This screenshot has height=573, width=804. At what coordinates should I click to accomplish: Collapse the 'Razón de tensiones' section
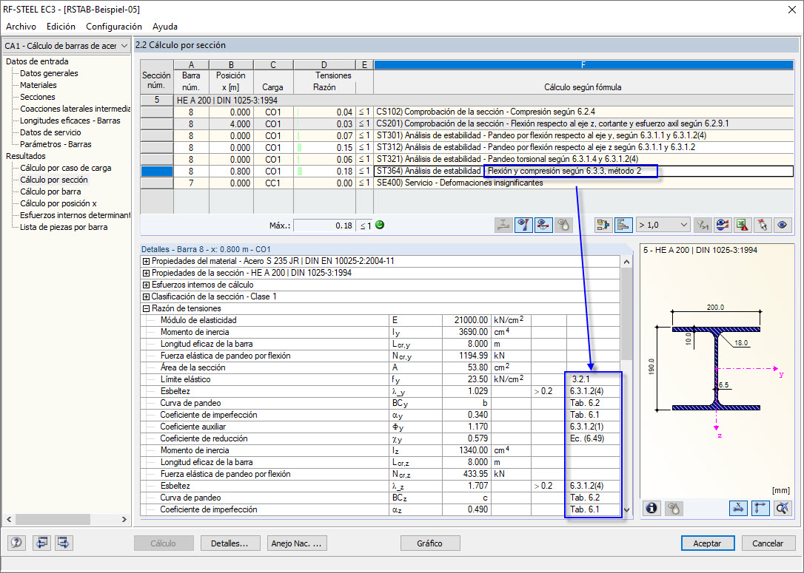[x=146, y=308]
